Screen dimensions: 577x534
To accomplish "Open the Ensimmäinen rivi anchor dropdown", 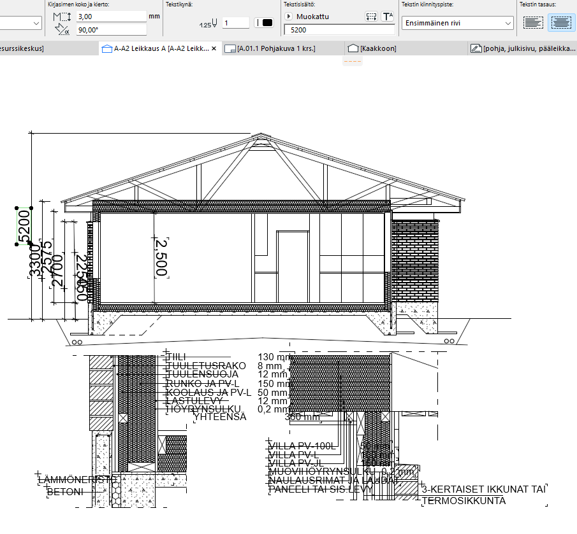I will (x=457, y=24).
